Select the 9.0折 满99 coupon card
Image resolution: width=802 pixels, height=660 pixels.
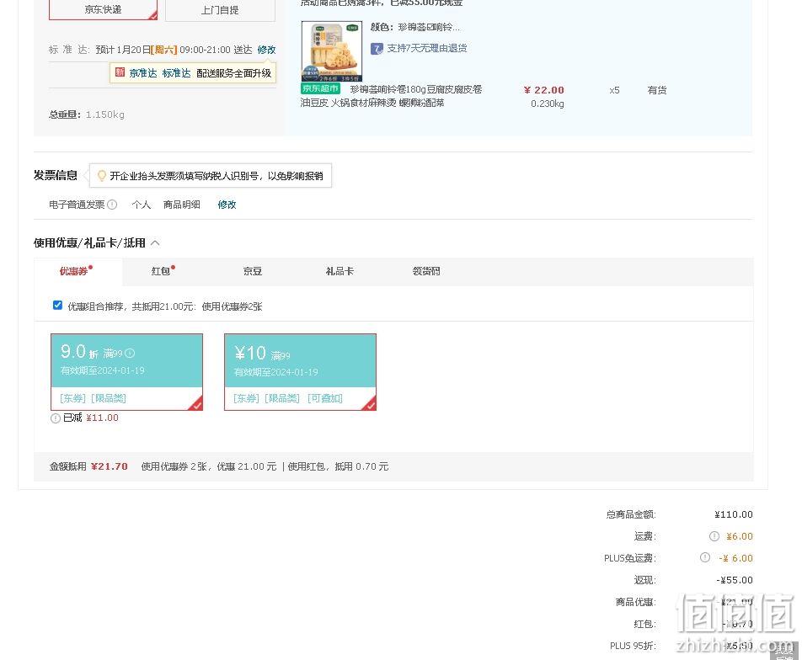[x=127, y=371]
